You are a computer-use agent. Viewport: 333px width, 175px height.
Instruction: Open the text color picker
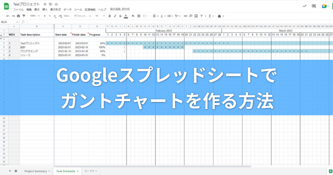point(126,16)
